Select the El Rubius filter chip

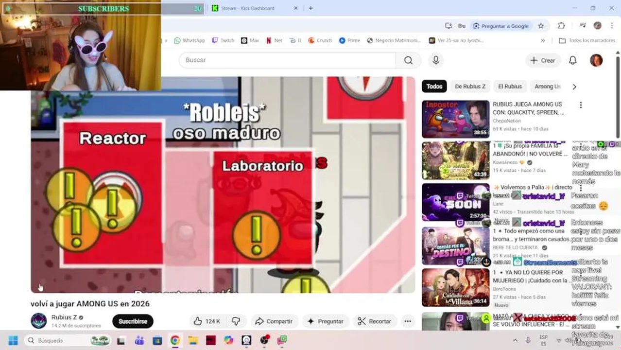(x=510, y=87)
